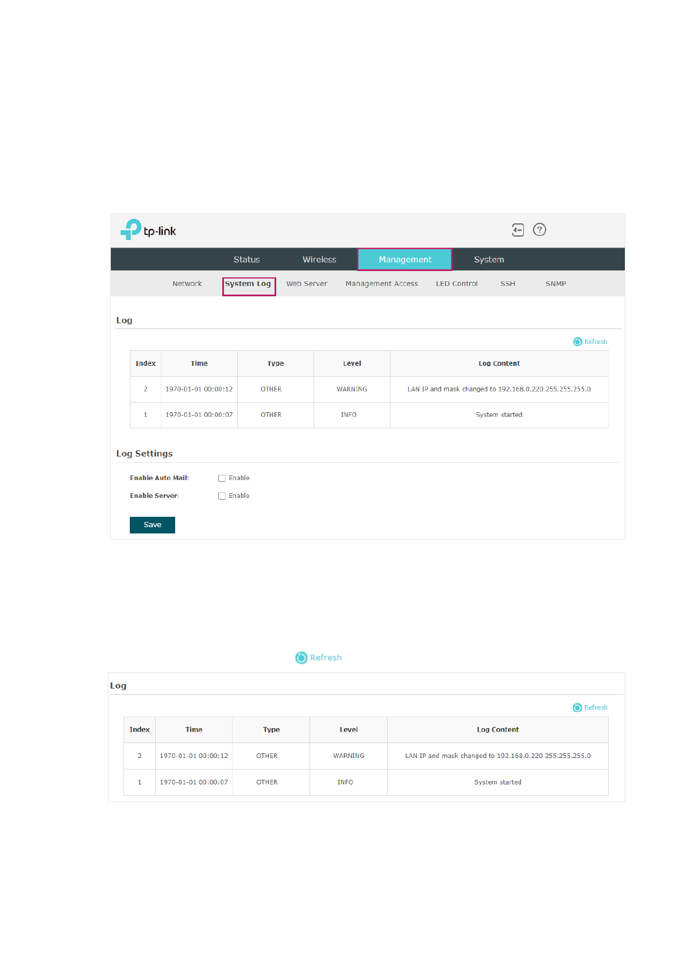Open the Web Server page

pyautogui.click(x=307, y=284)
